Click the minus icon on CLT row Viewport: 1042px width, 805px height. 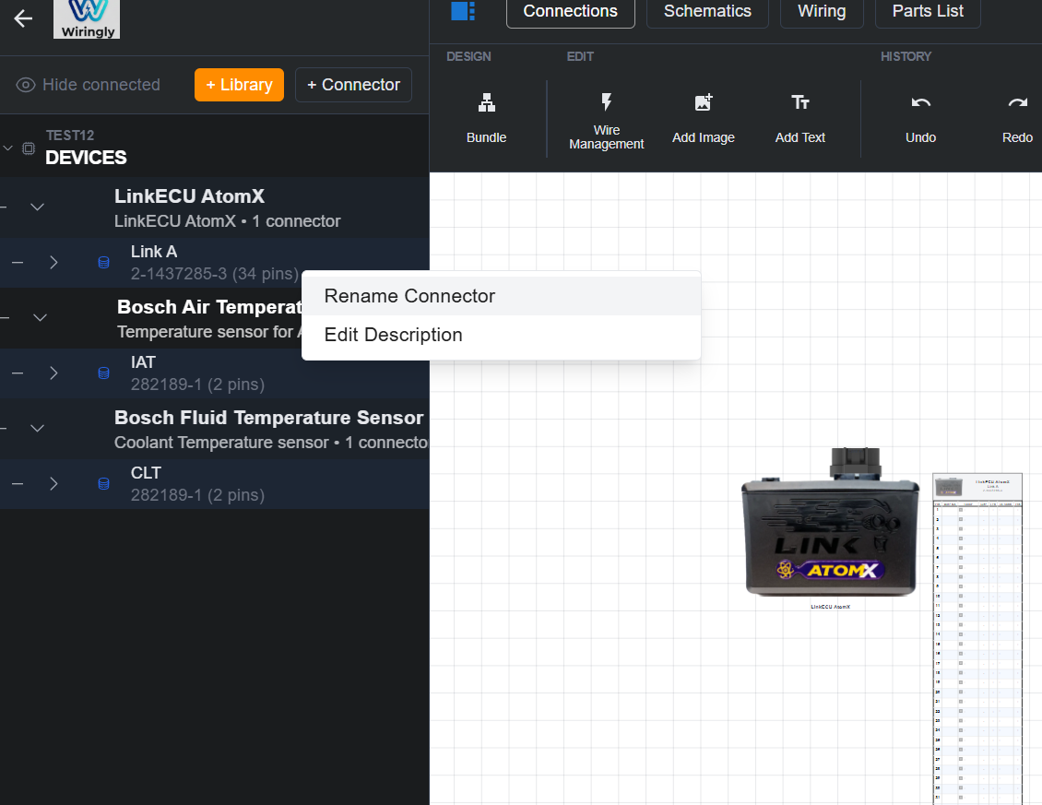[x=18, y=483]
